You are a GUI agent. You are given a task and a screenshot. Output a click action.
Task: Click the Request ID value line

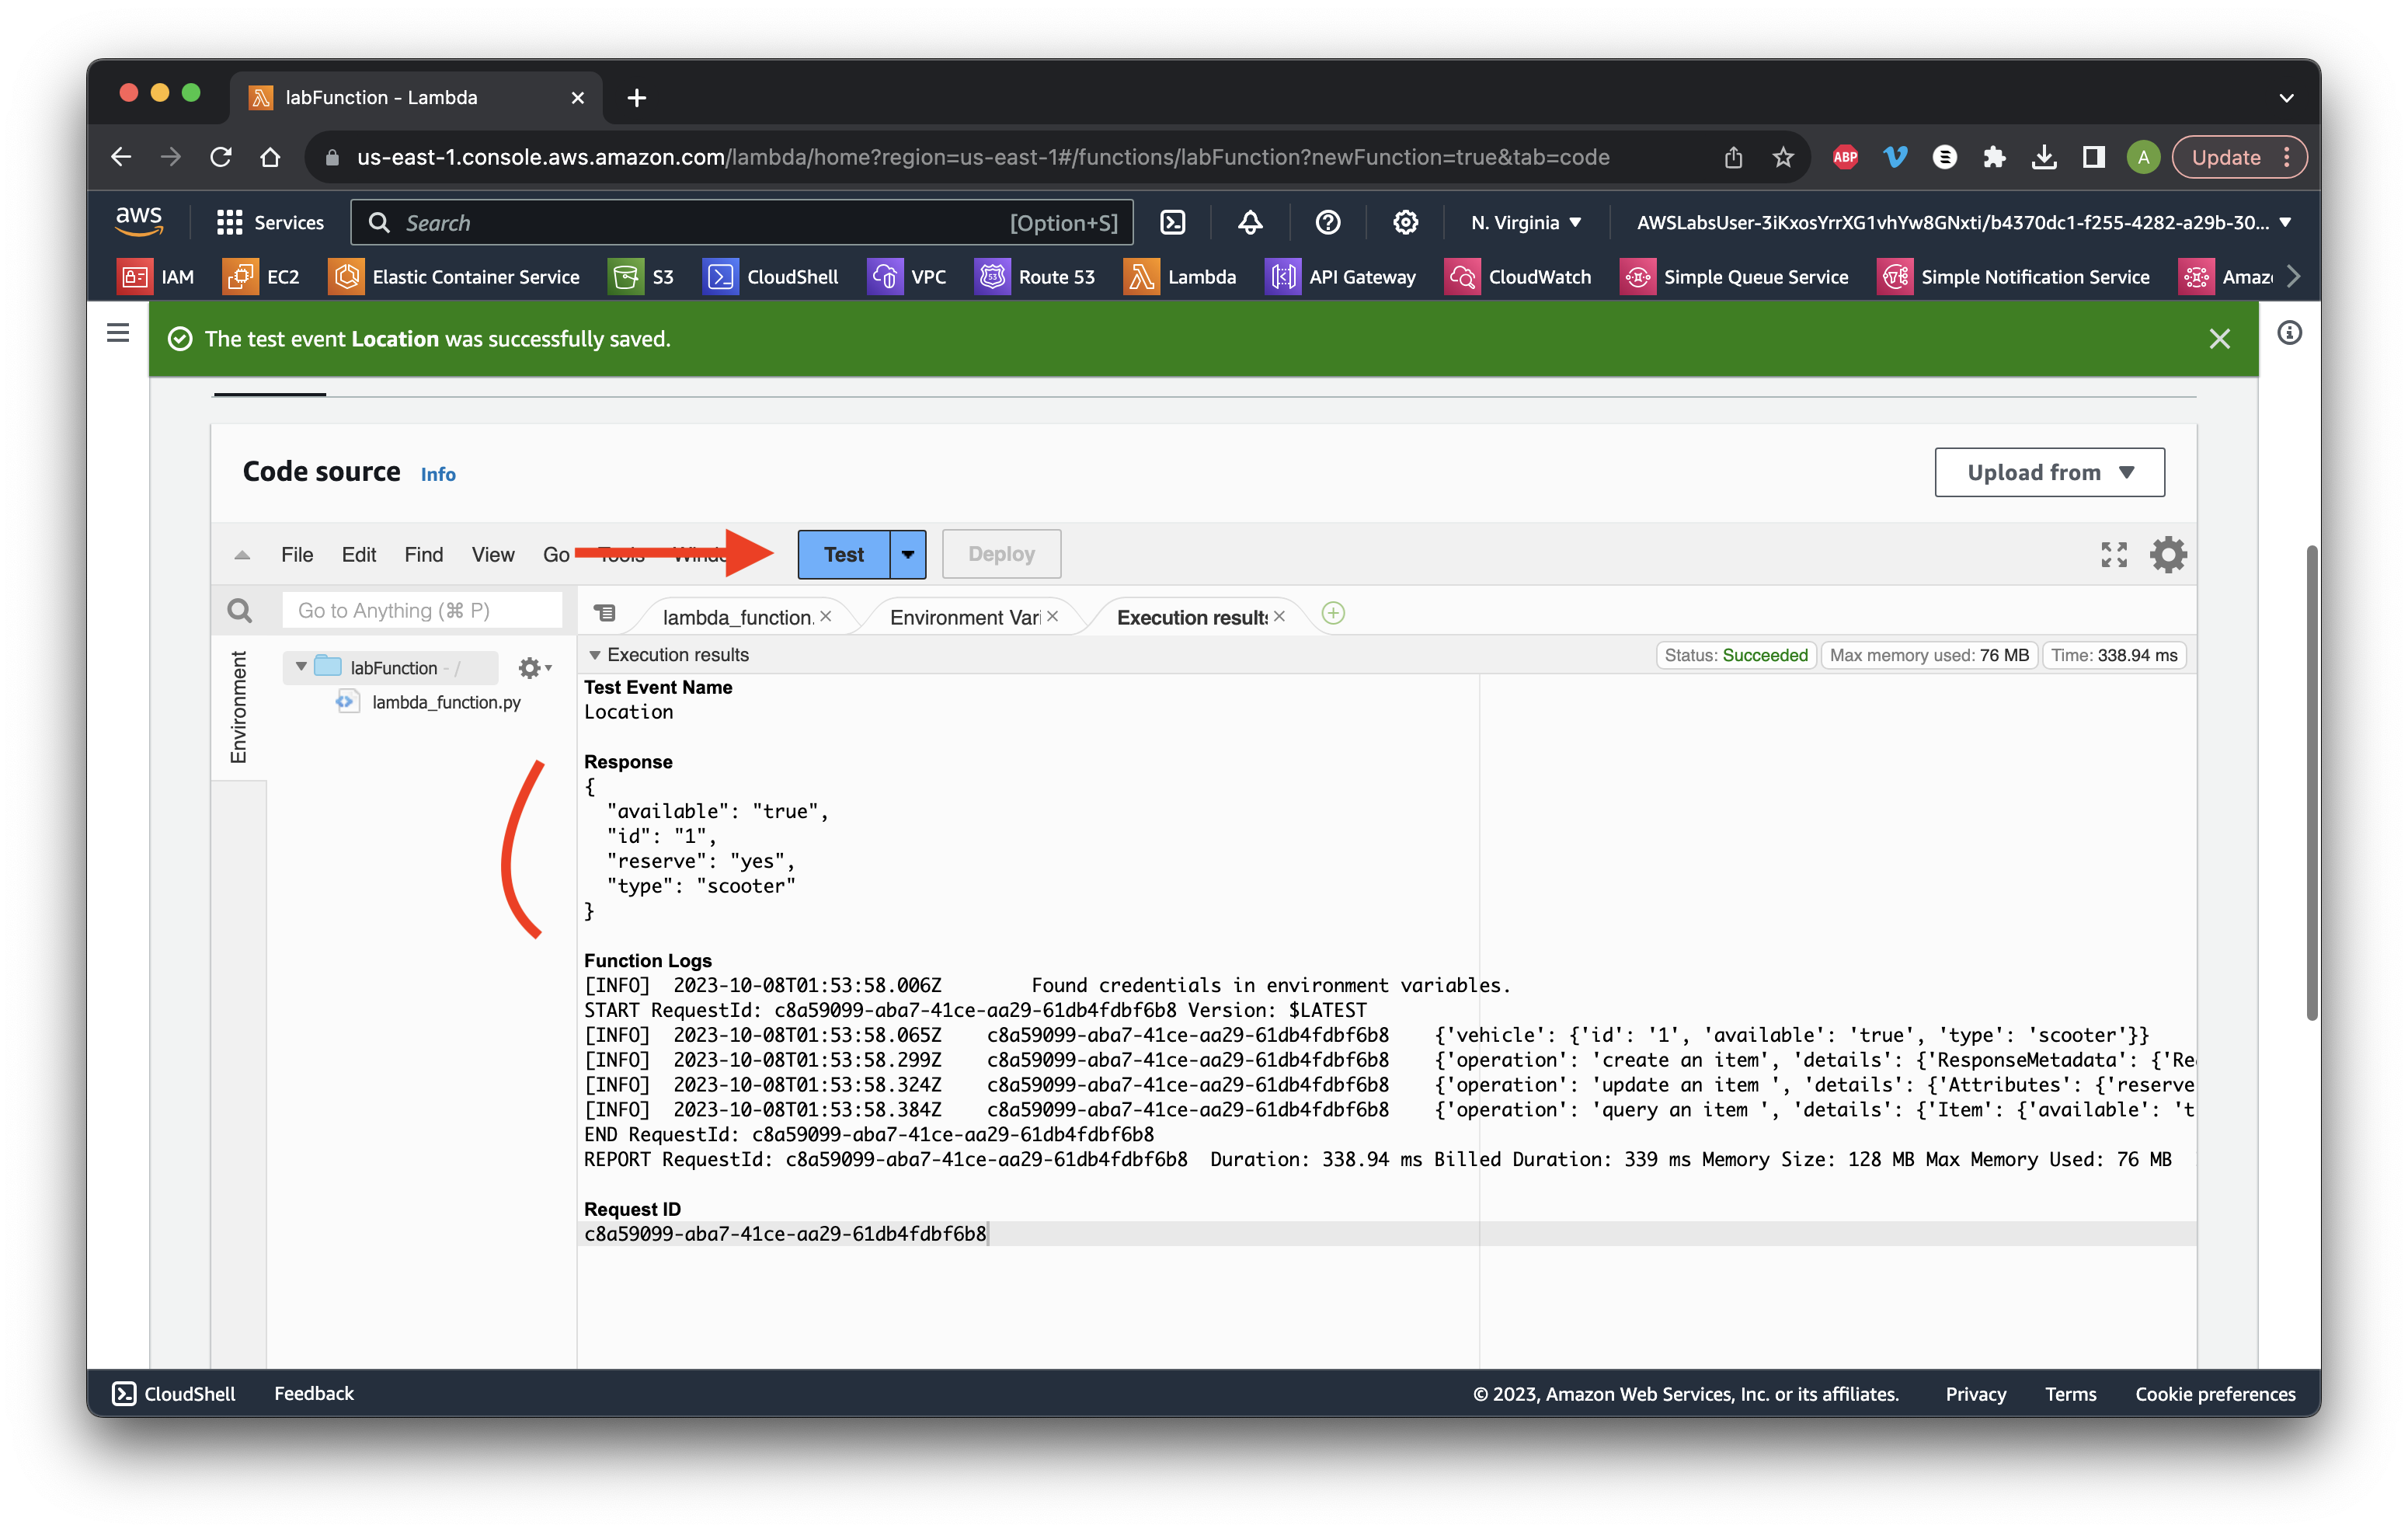click(1387, 1233)
